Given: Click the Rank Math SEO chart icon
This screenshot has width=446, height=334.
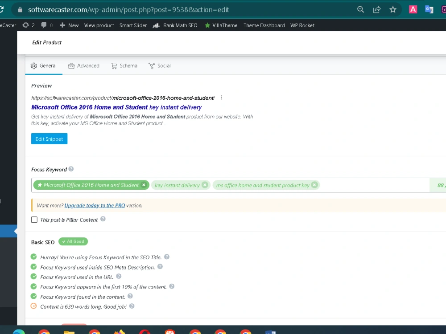Looking at the screenshot, I should 156,25.
